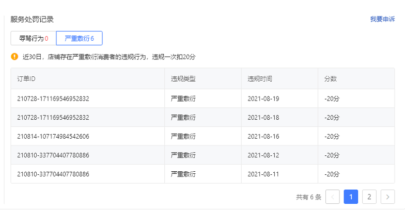Screen dimensions: 405x212
Task: Open the 我要申诉 appeal link
Action: (382, 19)
